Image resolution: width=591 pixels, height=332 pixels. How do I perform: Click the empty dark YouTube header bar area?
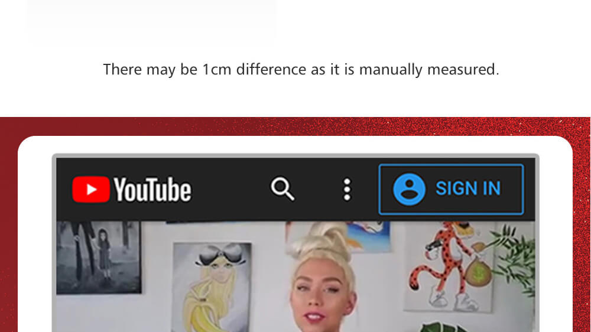[230, 190]
